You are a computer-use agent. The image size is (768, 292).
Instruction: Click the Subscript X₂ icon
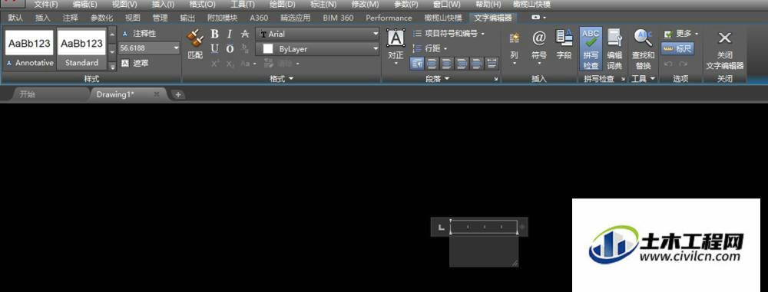(230, 64)
